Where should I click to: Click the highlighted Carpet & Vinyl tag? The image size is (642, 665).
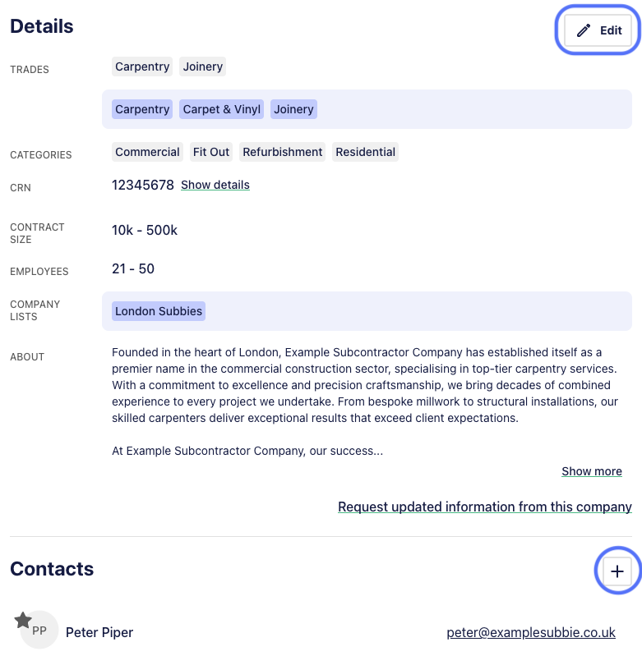(x=221, y=109)
